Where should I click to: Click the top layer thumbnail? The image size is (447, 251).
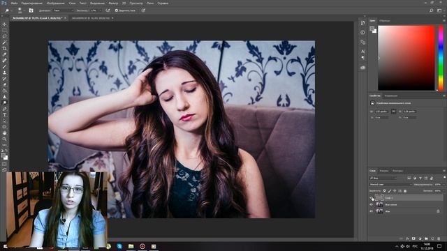point(379,197)
